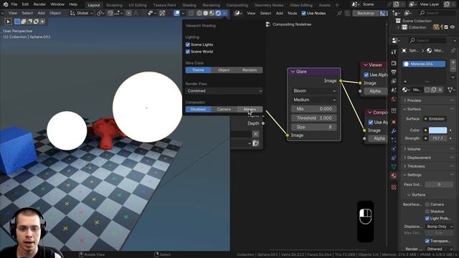
Task: Toggle the Backdrop button
Action: point(365,13)
